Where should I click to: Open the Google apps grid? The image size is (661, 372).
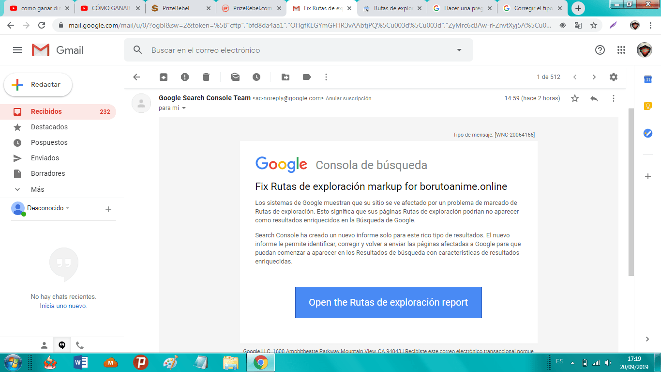click(x=621, y=50)
